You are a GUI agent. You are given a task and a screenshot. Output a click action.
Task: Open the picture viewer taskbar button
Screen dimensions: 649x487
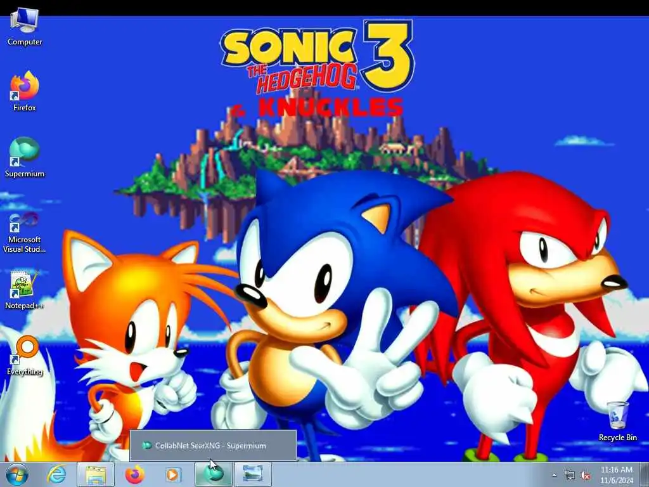coord(253,474)
